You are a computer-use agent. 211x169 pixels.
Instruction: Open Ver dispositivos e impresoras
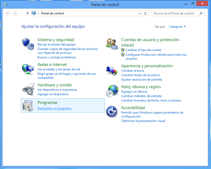pyautogui.click(x=57, y=90)
